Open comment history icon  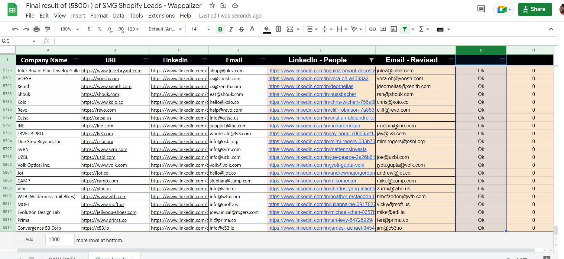[x=481, y=9]
